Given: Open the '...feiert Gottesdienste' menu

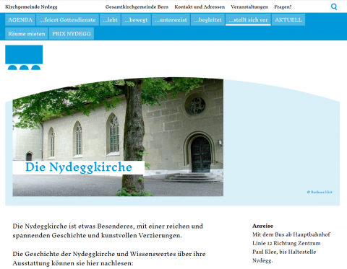Looking at the screenshot, I should pyautogui.click(x=67, y=19).
